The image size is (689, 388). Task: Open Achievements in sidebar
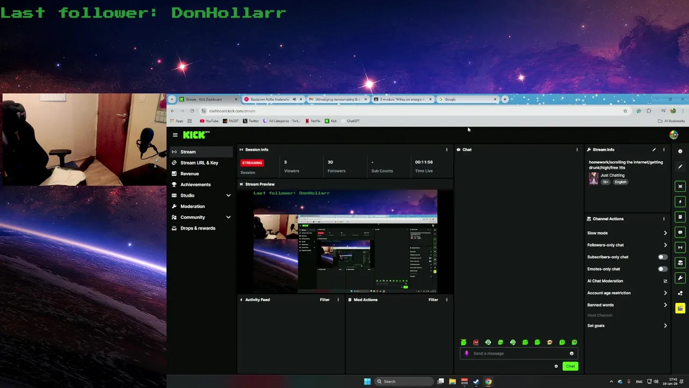(201, 184)
